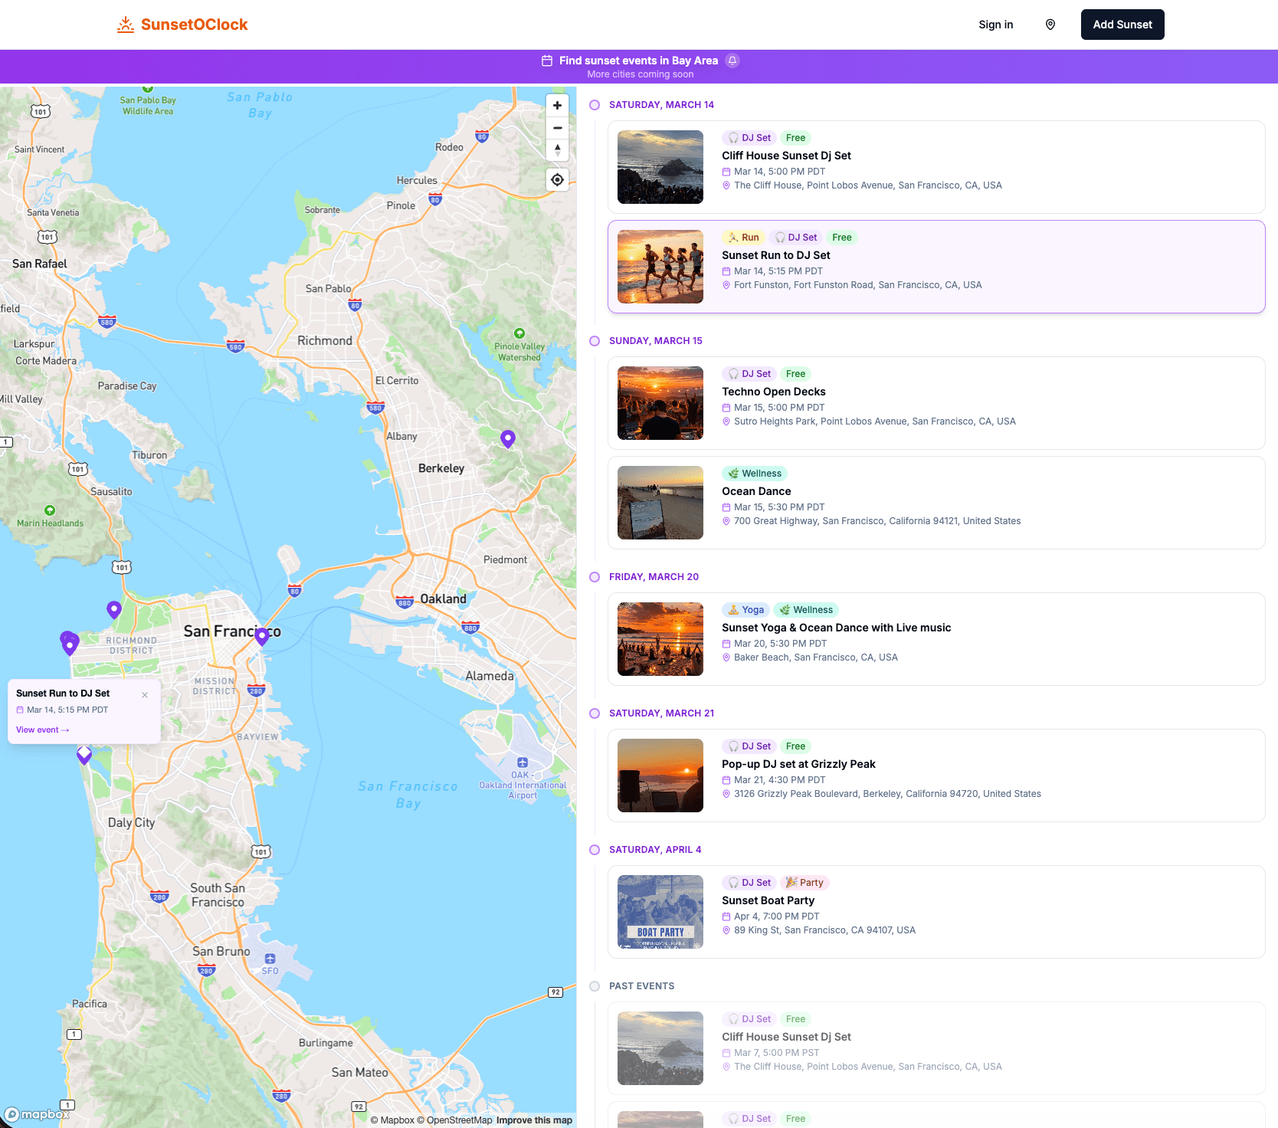This screenshot has width=1278, height=1128.
Task: Click the Yoga tag on Sunset Yoga event
Action: (x=745, y=610)
